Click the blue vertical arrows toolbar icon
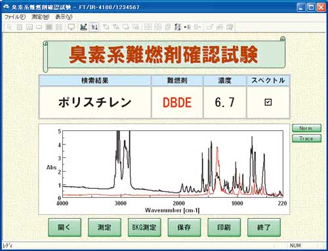This screenshot has height=251, width=328. coord(178,27)
